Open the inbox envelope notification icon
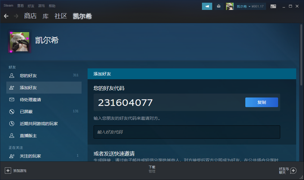Screen dimensions: 304x180 coord(219,6)
